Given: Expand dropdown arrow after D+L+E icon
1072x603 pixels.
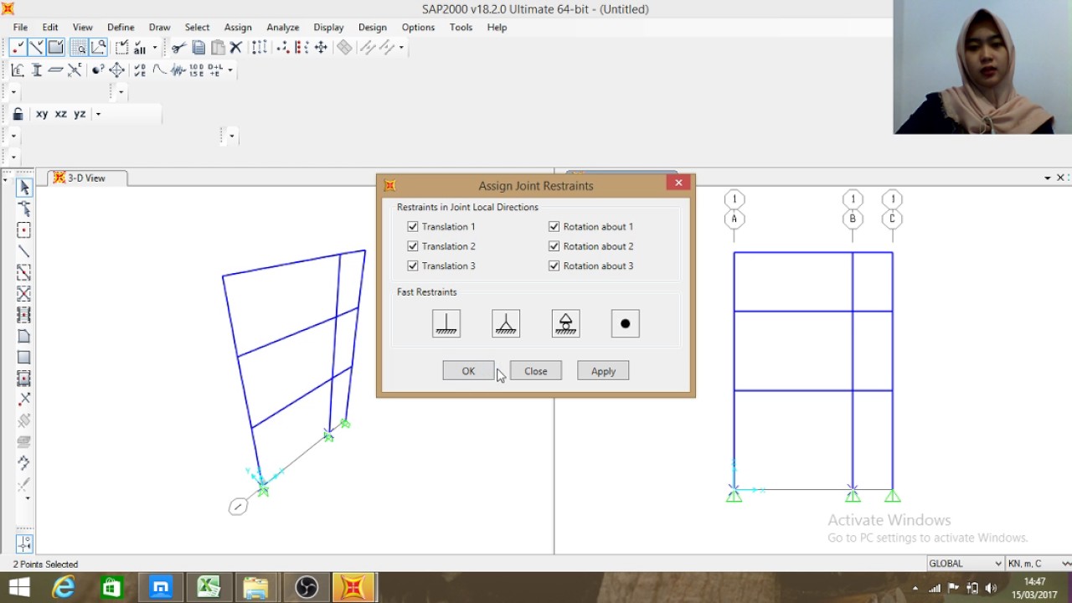Looking at the screenshot, I should (230, 70).
